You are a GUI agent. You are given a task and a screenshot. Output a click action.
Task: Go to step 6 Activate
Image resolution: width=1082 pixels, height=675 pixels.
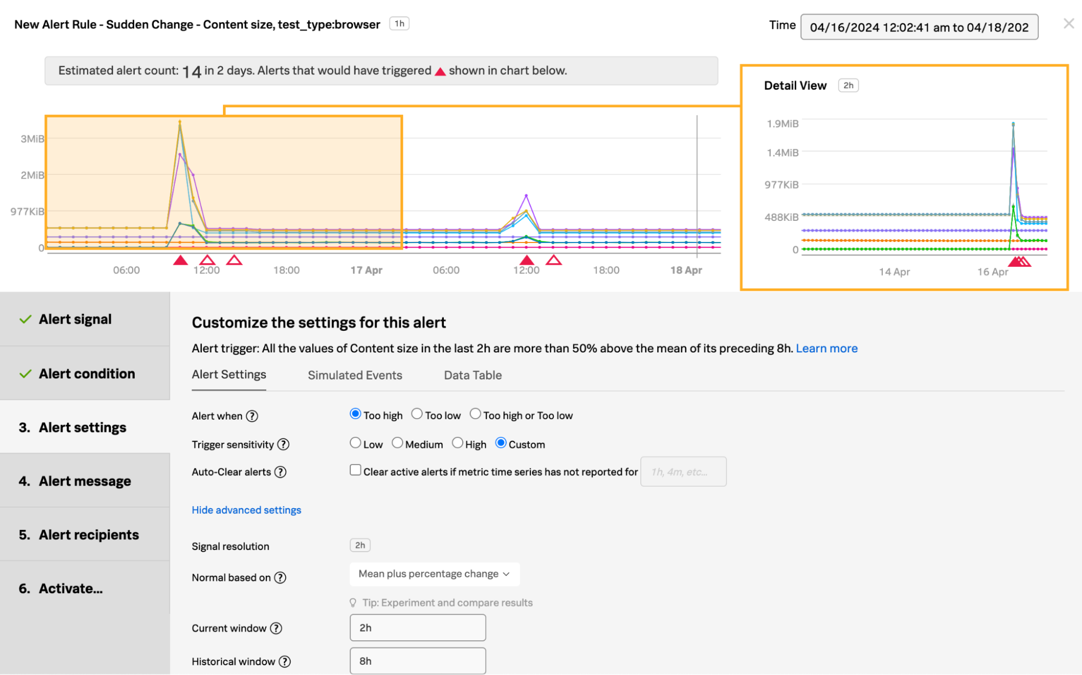[85, 588]
